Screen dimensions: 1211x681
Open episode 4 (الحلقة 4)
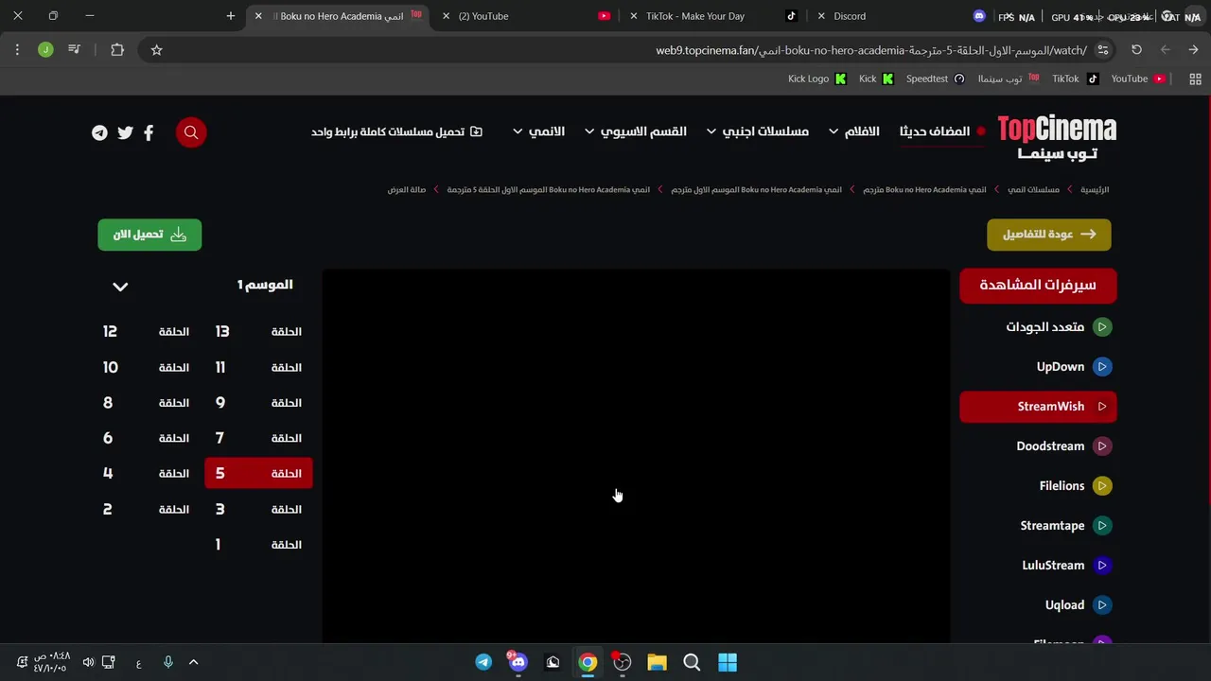[x=147, y=473]
